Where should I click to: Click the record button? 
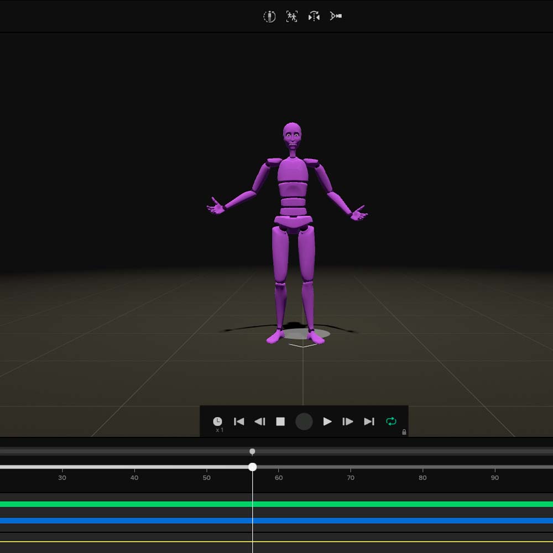tap(303, 421)
